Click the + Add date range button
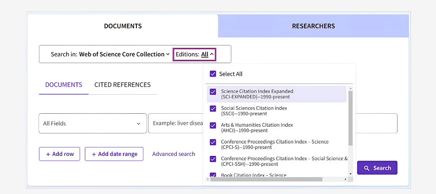The width and height of the screenshot is (436, 194). tap(114, 154)
